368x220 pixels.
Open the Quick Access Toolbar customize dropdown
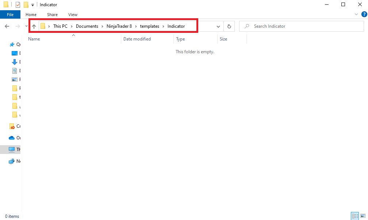tap(32, 4)
